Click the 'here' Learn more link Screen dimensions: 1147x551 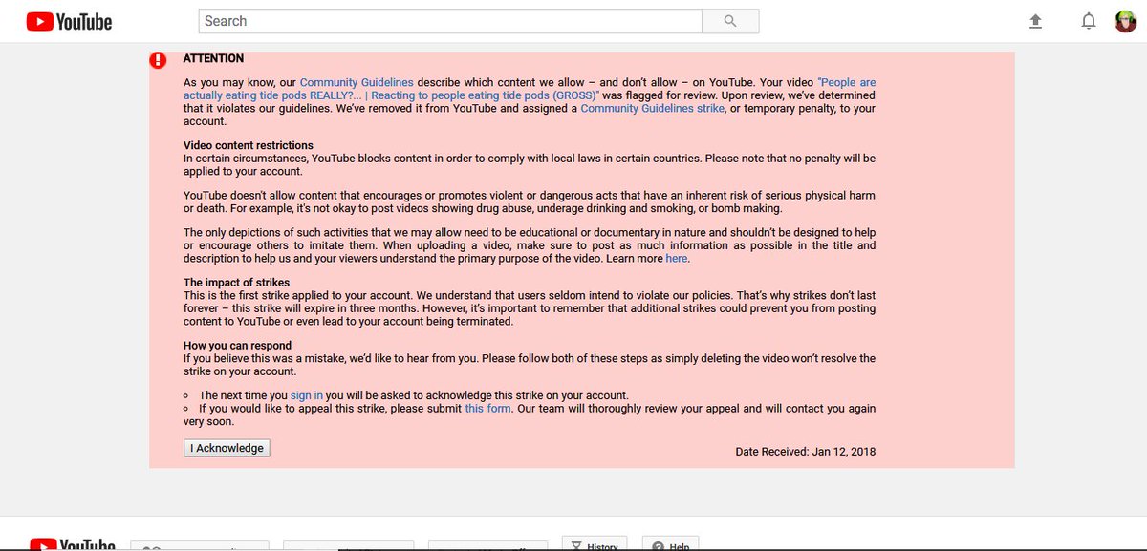tap(677, 259)
